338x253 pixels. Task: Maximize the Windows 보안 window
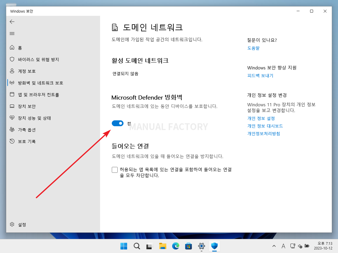click(312, 11)
